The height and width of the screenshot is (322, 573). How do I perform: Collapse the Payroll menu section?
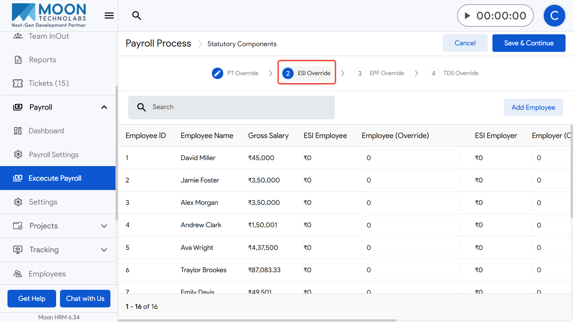pos(104,107)
